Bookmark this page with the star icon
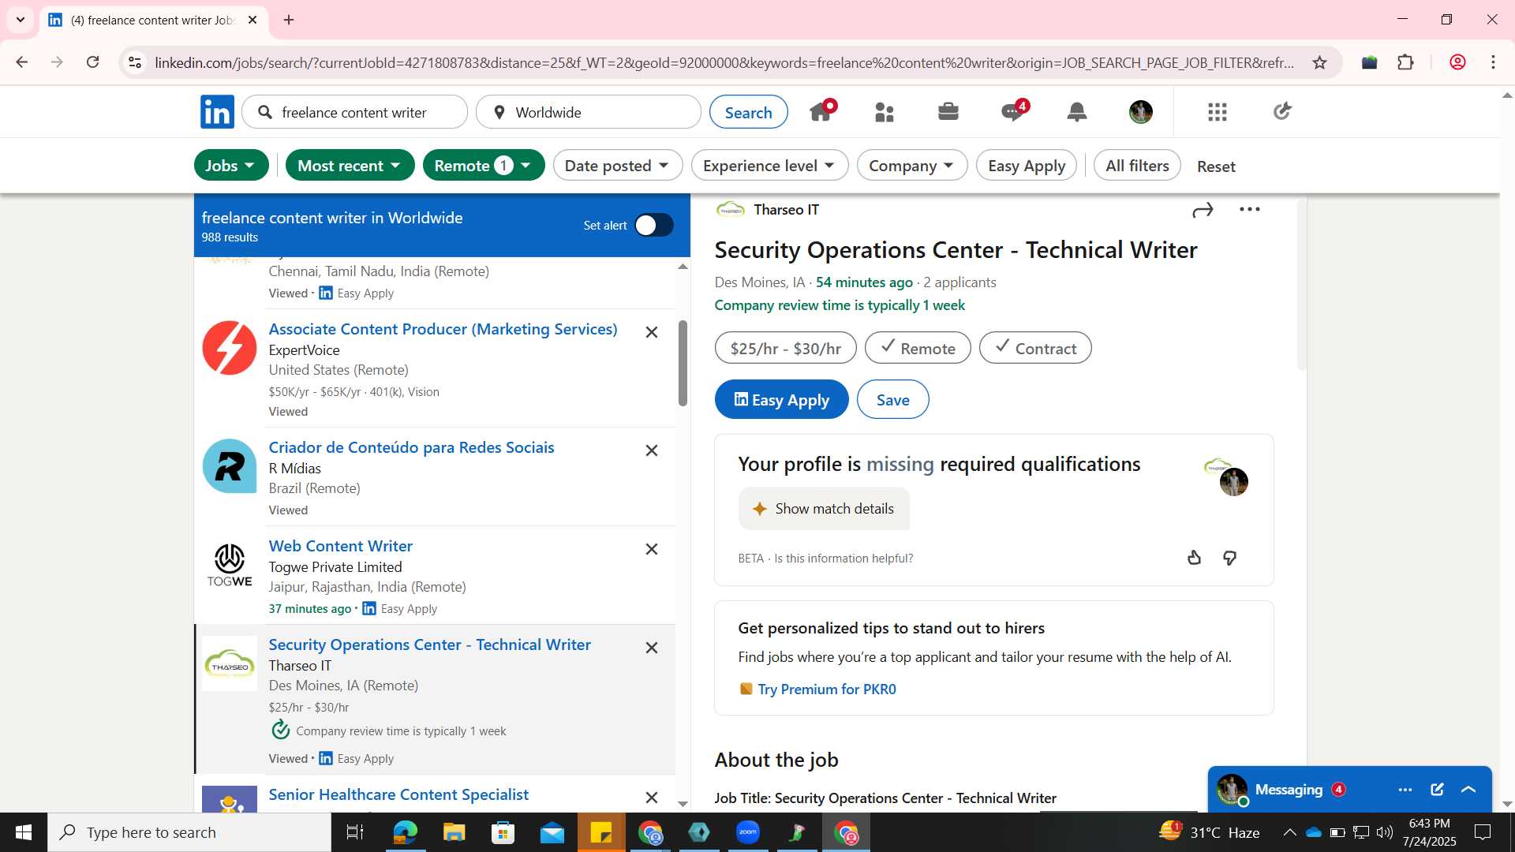Image resolution: width=1515 pixels, height=852 pixels. click(1319, 62)
